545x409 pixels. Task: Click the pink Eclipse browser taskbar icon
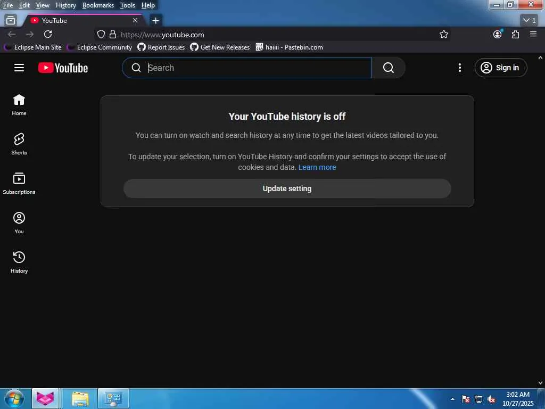45,398
